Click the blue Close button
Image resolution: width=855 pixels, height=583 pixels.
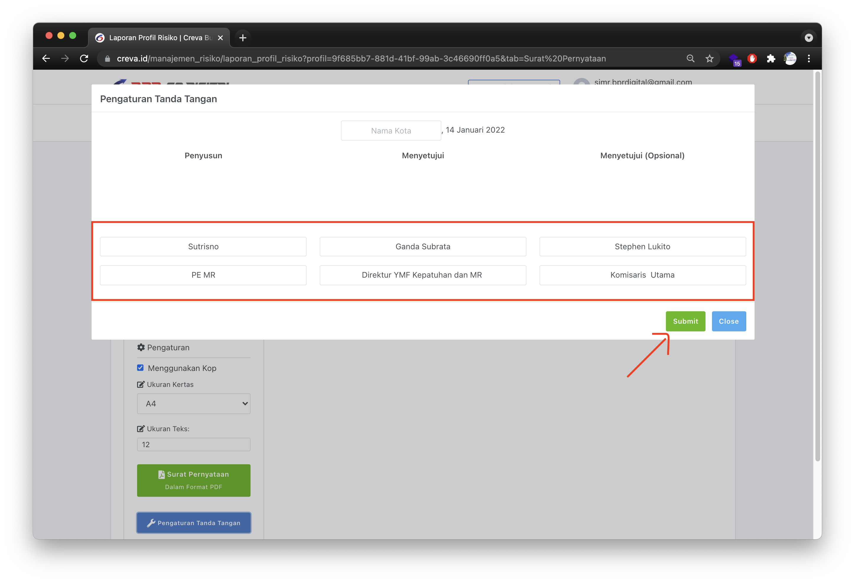[729, 321]
